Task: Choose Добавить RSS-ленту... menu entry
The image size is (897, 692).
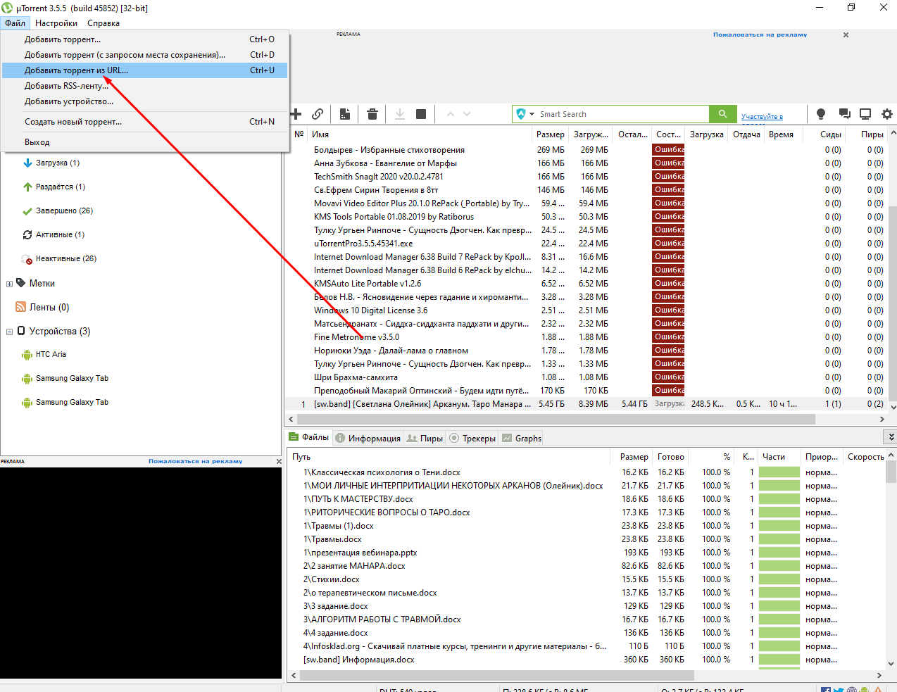Action: click(x=144, y=86)
